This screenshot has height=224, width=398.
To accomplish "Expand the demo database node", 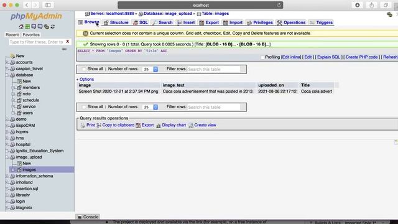I will [x=7, y=119].
